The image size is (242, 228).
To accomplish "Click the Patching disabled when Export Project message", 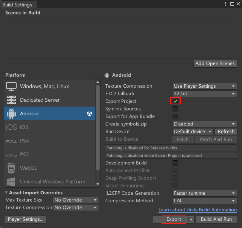I will pyautogui.click(x=171, y=156).
